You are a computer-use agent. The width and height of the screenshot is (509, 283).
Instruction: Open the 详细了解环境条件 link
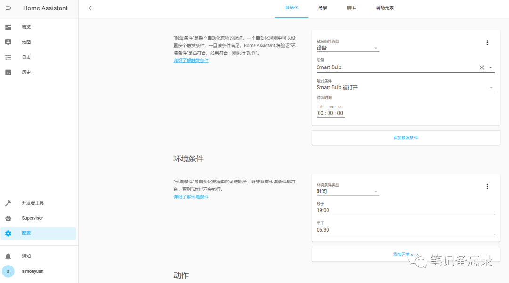coord(191,197)
